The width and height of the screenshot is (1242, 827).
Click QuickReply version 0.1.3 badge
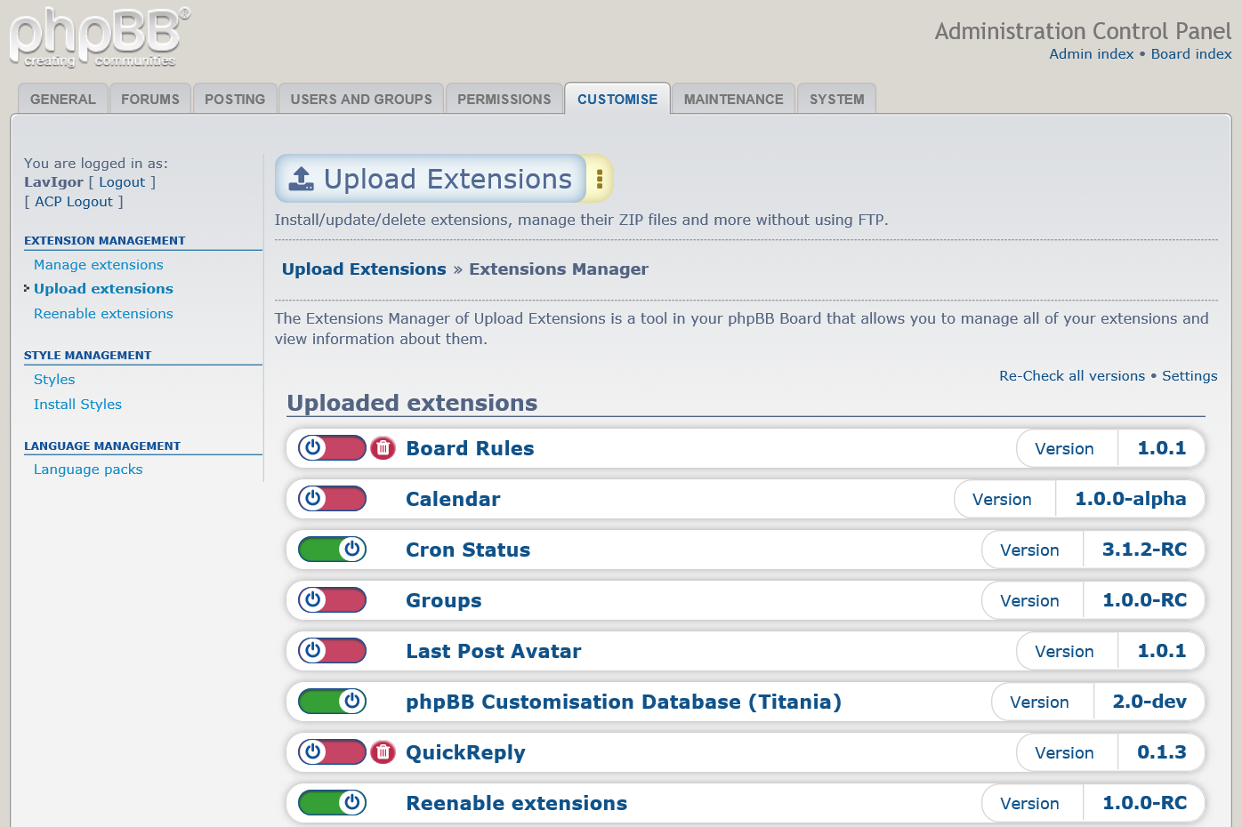click(1110, 752)
